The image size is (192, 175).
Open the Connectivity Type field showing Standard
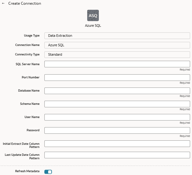tap(117, 54)
